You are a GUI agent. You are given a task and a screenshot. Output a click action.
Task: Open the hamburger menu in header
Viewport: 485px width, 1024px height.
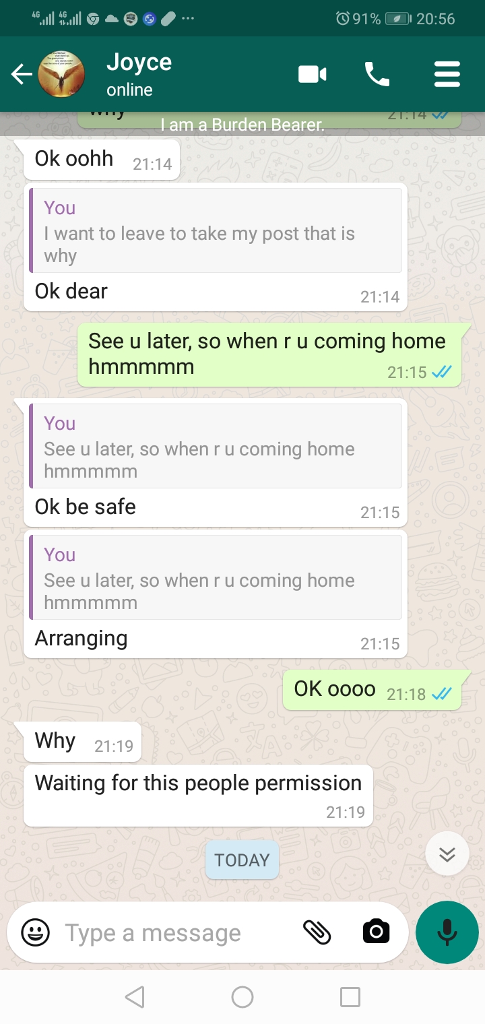(447, 74)
